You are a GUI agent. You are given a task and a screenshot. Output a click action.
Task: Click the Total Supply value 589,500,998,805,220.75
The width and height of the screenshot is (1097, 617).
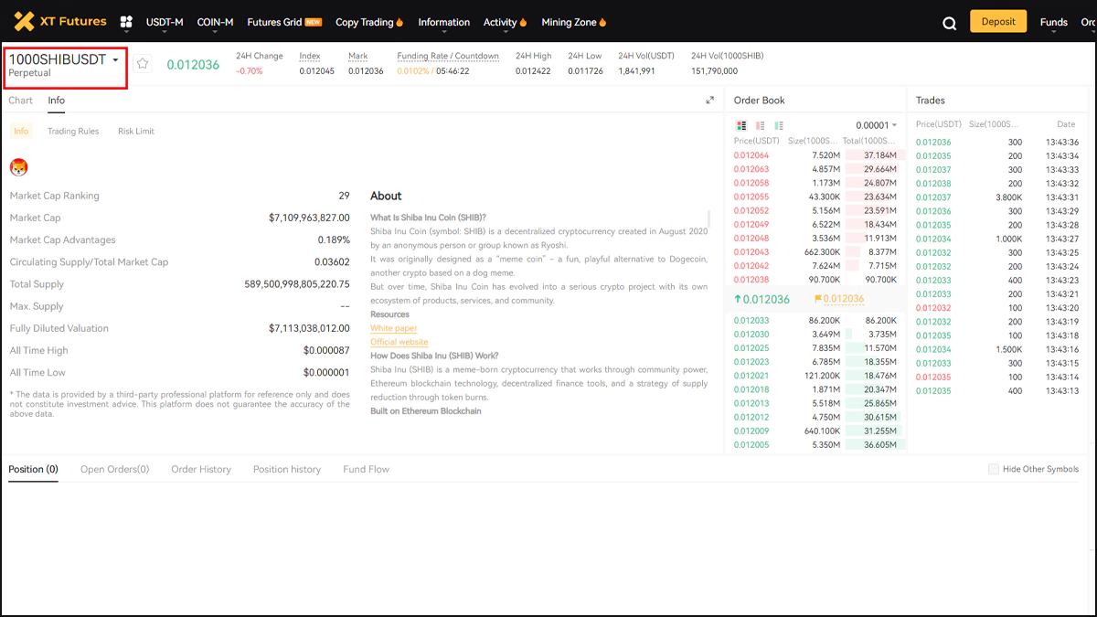(x=297, y=284)
